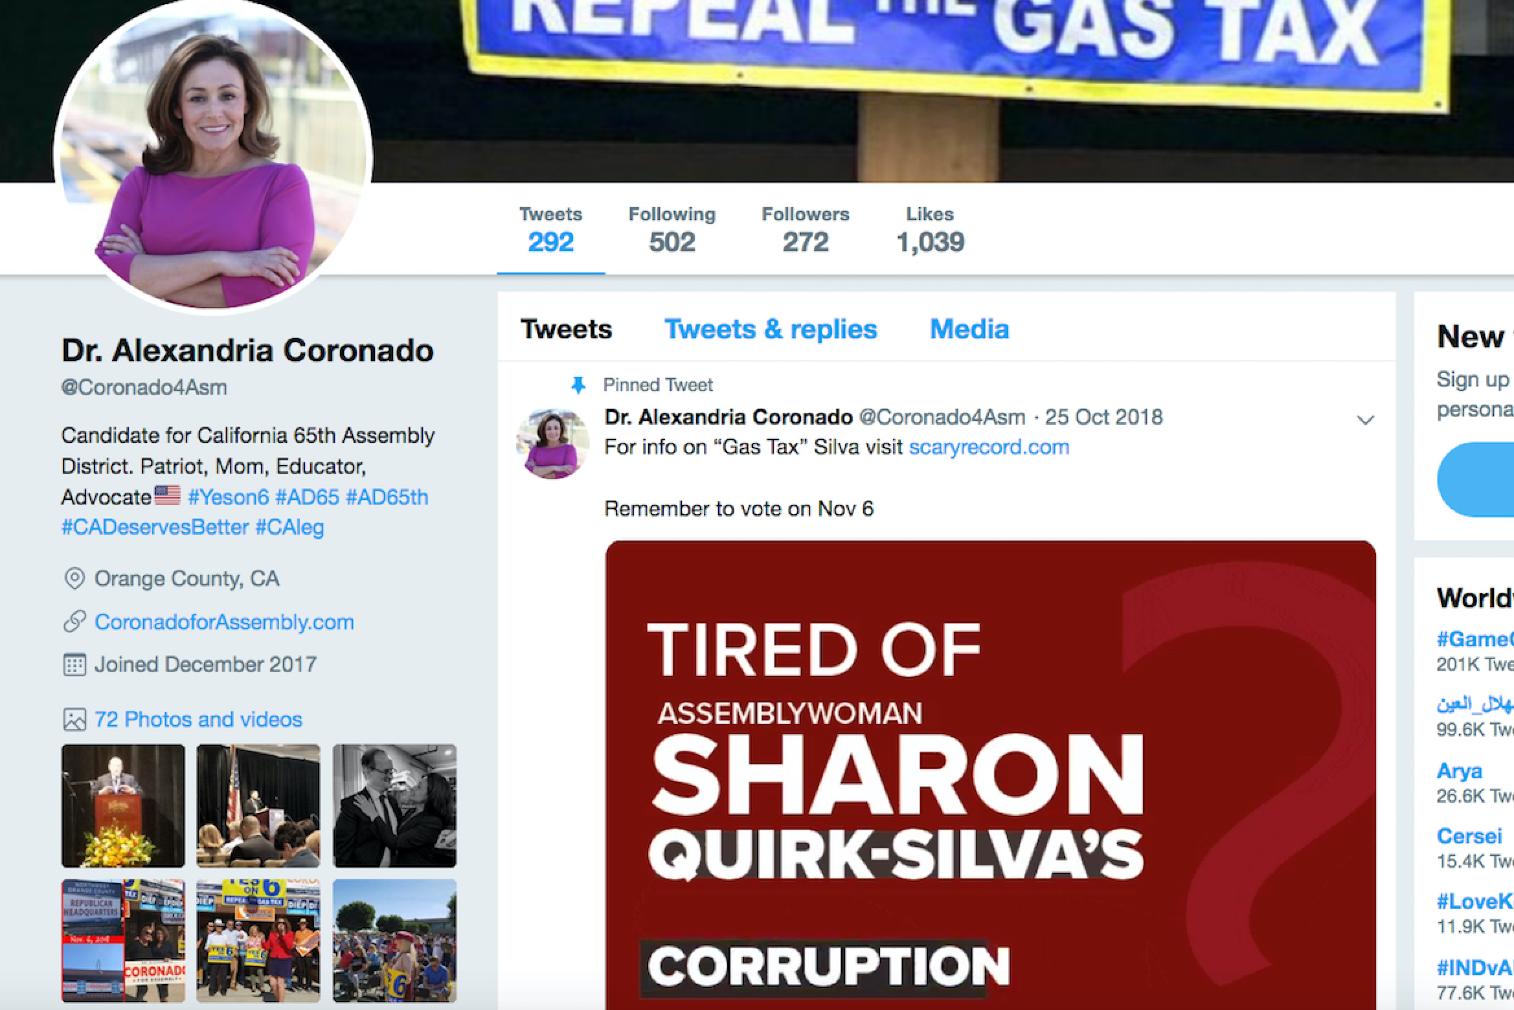The width and height of the screenshot is (1514, 1010).
Task: Visit the CoronadoforAssembly.com link
Action: point(224,622)
